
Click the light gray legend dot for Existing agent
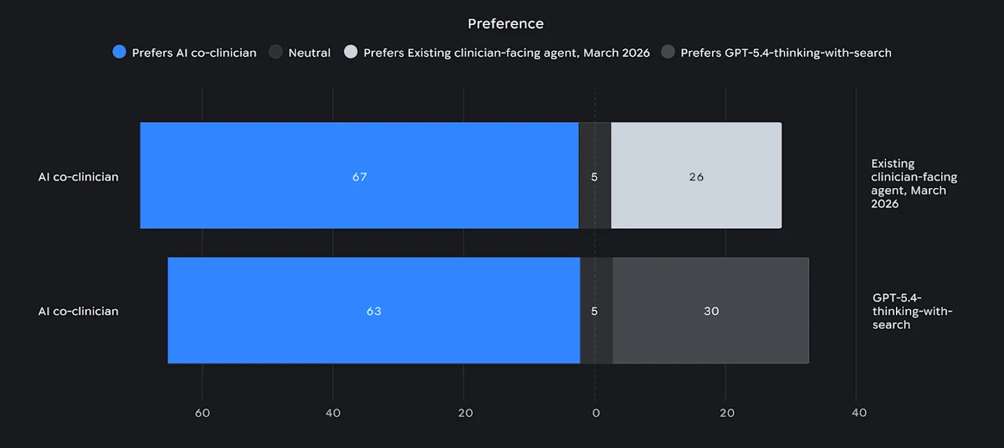tap(351, 53)
